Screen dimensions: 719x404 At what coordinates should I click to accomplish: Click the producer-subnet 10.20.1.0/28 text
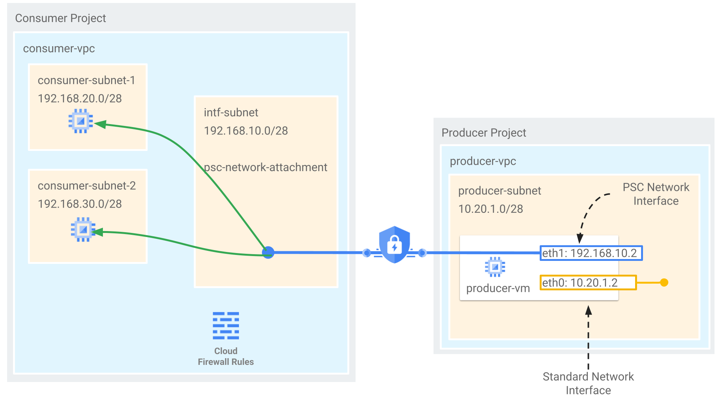coord(499,200)
